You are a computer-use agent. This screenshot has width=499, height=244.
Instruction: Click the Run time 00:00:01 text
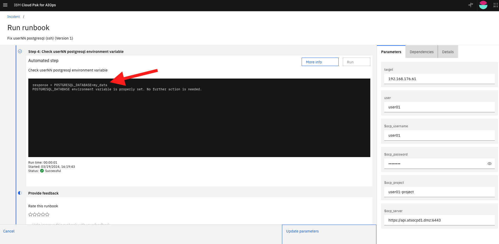click(x=43, y=162)
